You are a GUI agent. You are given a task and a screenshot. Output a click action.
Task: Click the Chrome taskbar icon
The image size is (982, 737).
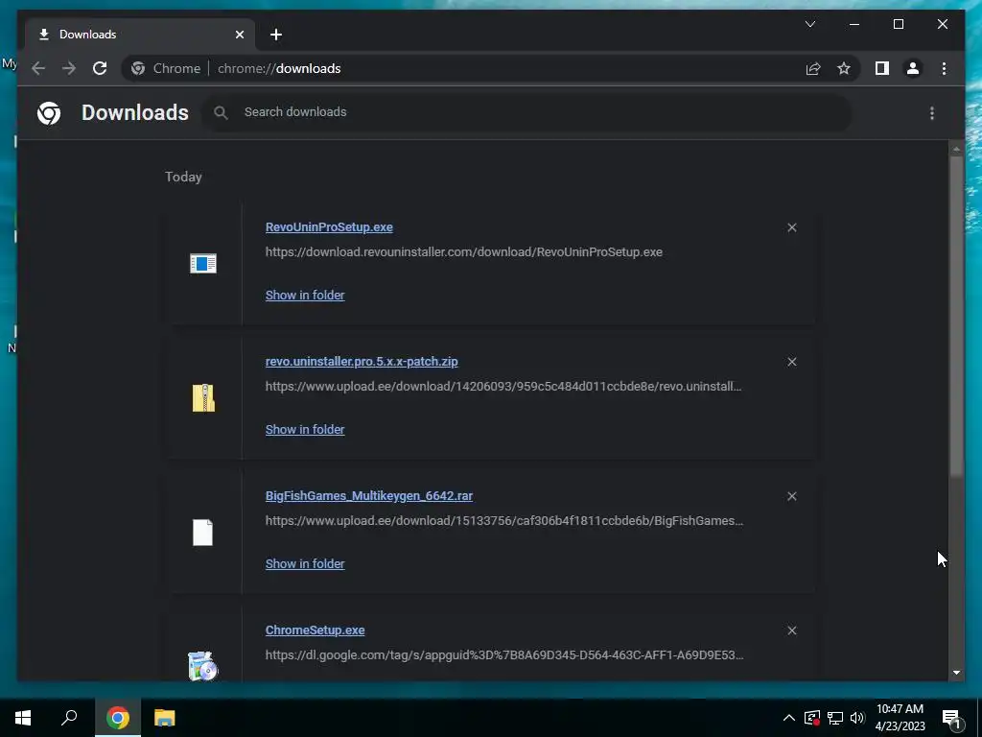click(x=117, y=718)
